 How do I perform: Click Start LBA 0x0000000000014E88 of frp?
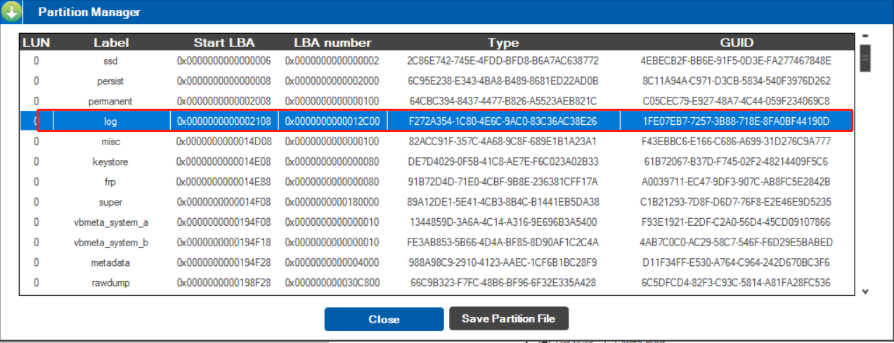tap(224, 182)
